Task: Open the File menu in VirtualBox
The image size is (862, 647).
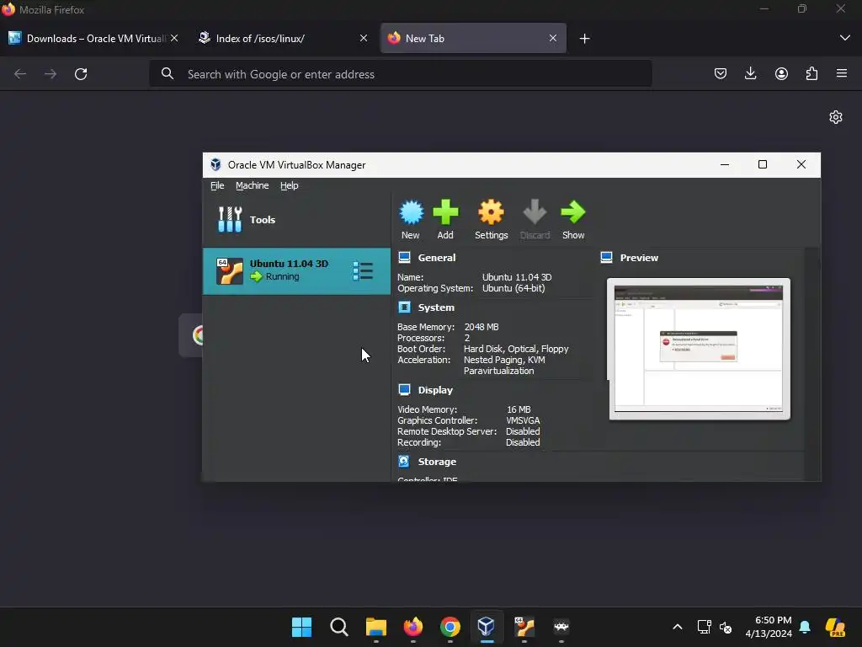Action: [217, 185]
